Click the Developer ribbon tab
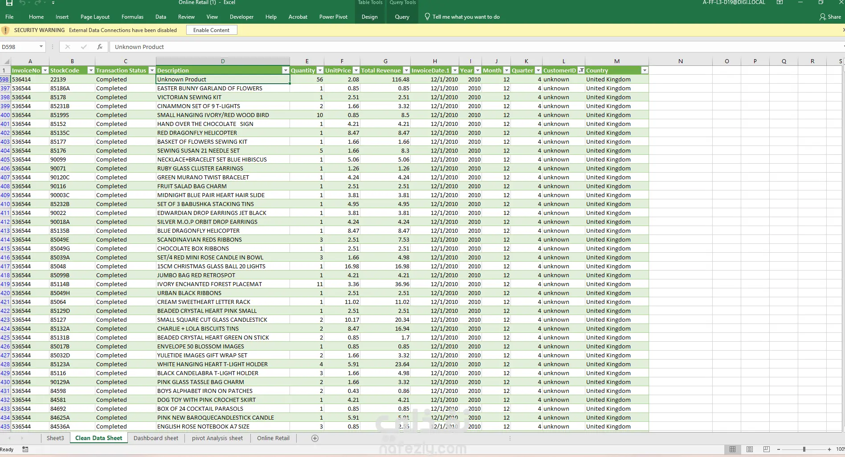The width and height of the screenshot is (845, 457). [x=241, y=17]
